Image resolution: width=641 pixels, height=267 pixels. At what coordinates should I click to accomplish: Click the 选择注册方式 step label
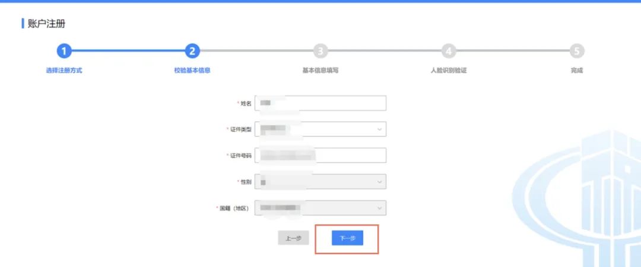click(64, 70)
